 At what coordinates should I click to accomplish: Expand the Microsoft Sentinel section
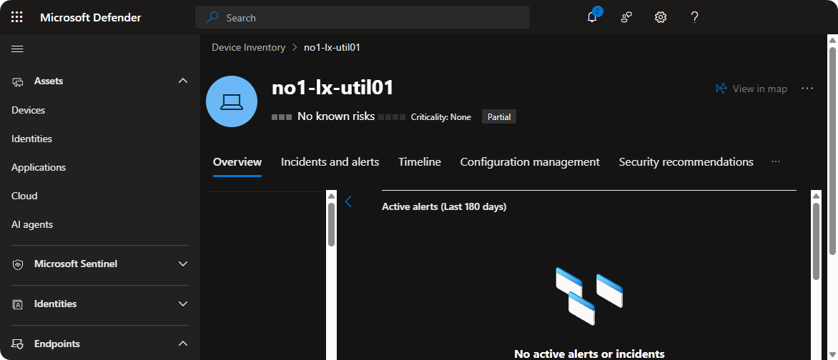182,264
